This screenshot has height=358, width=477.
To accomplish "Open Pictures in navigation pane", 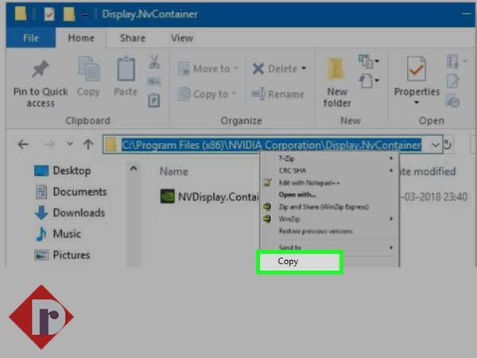I will 62,255.
